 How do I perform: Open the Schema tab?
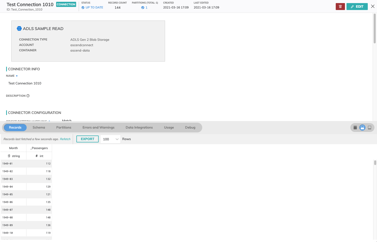point(39,128)
